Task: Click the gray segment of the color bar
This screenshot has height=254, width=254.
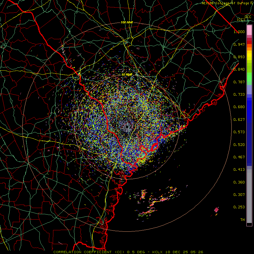Action: click(249, 196)
